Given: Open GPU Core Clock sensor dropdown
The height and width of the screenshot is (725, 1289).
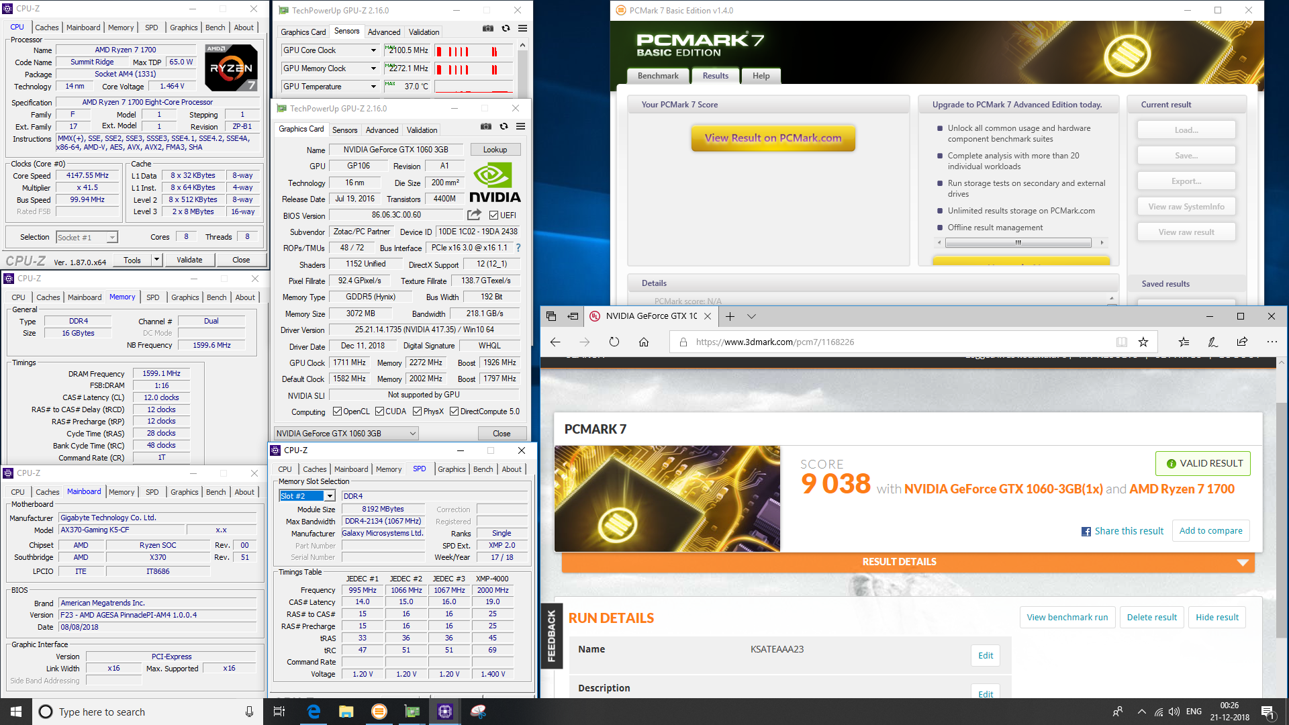Looking at the screenshot, I should pyautogui.click(x=374, y=50).
